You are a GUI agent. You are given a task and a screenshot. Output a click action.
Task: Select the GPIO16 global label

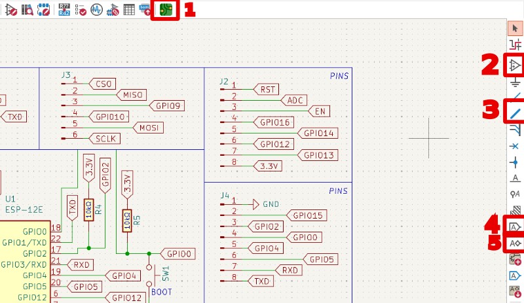pos(273,122)
